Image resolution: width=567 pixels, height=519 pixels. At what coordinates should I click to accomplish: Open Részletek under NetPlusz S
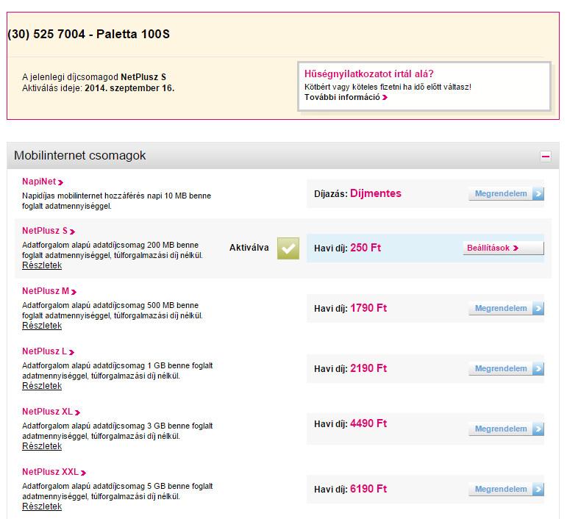[x=42, y=265]
